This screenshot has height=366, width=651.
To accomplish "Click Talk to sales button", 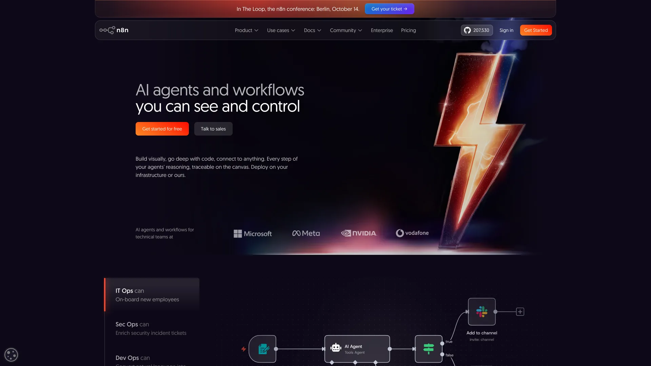I will (x=213, y=129).
